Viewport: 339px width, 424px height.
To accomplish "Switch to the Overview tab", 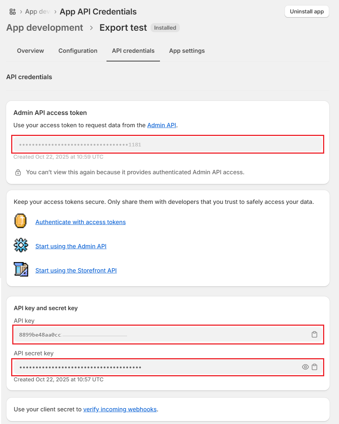I will coord(30,51).
